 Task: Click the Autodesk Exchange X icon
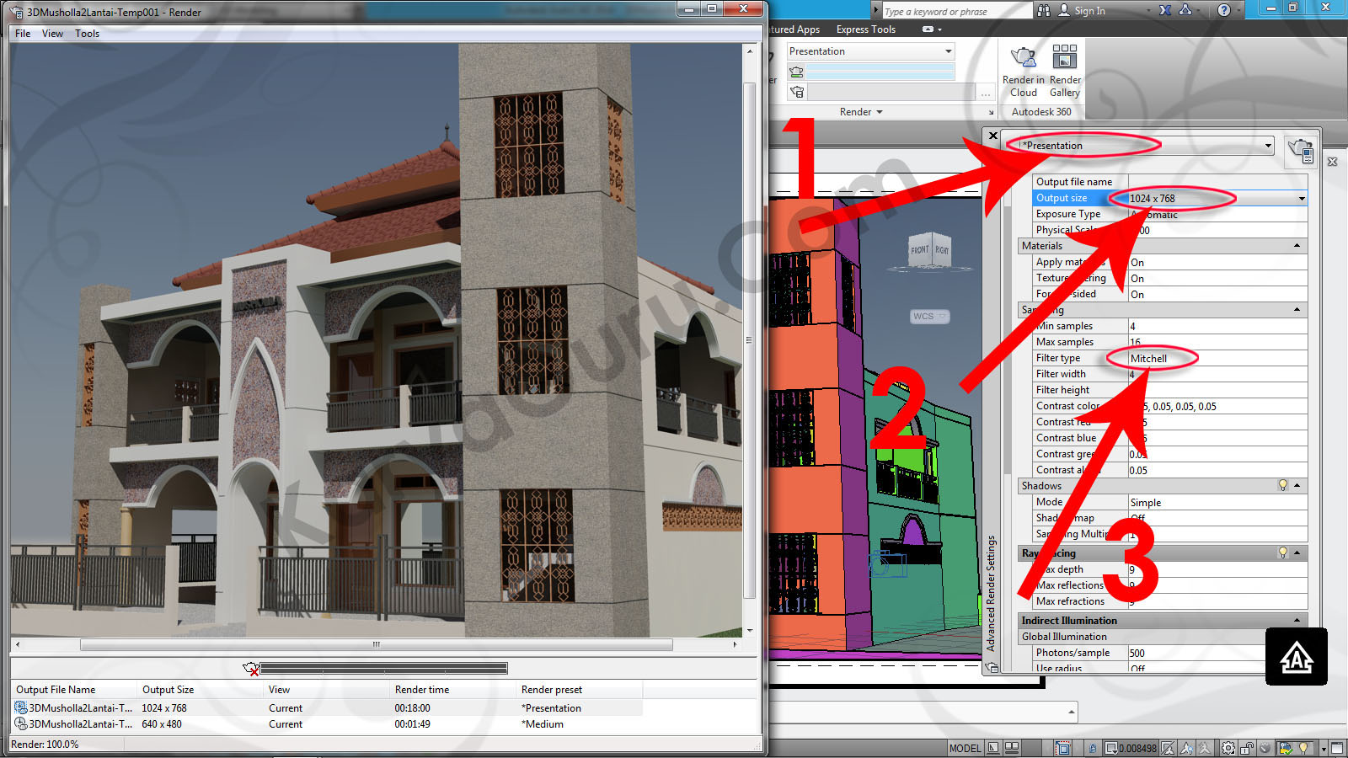click(1164, 10)
